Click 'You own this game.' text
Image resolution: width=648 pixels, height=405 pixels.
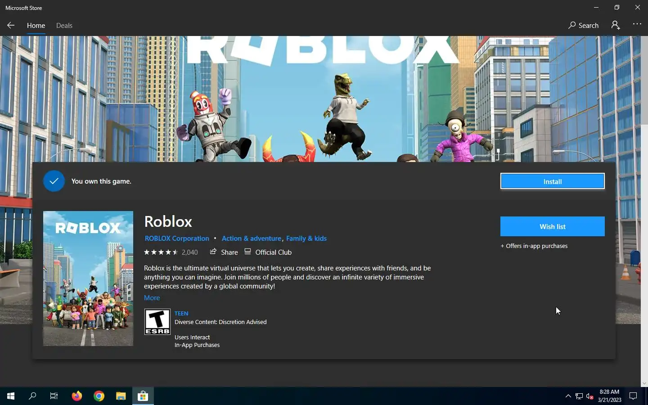(x=101, y=181)
